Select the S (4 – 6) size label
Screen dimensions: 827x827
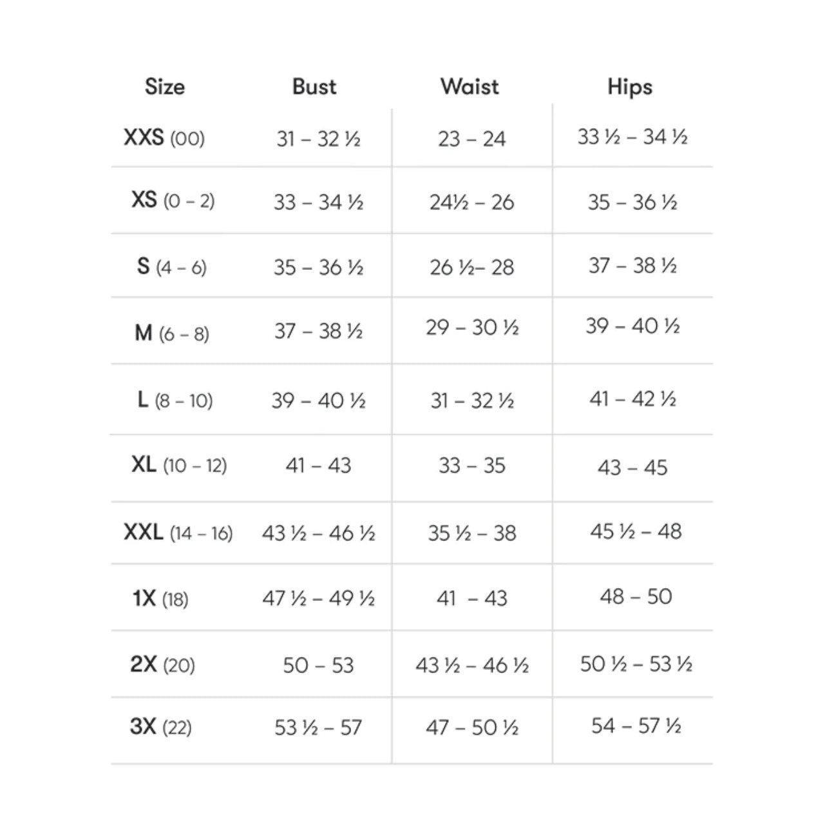[172, 267]
